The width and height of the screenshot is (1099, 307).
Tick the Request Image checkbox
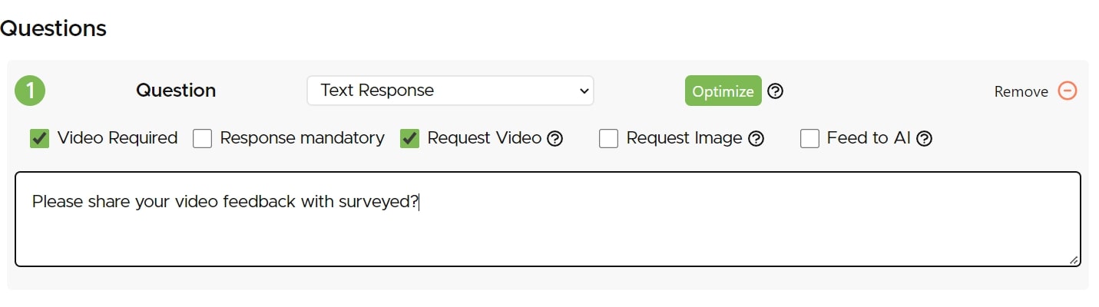[x=609, y=139]
